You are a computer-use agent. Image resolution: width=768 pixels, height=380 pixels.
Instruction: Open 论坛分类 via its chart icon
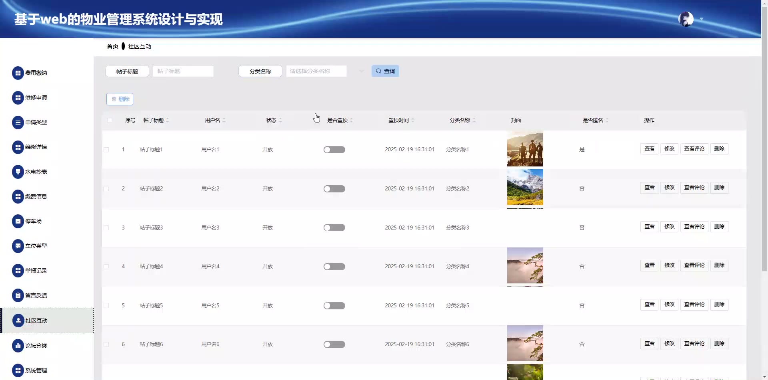(x=18, y=346)
